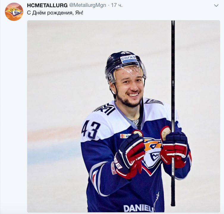The image size is (224, 214).
Task: Open the tweet options chevron menu
Action: pyautogui.click(x=216, y=6)
